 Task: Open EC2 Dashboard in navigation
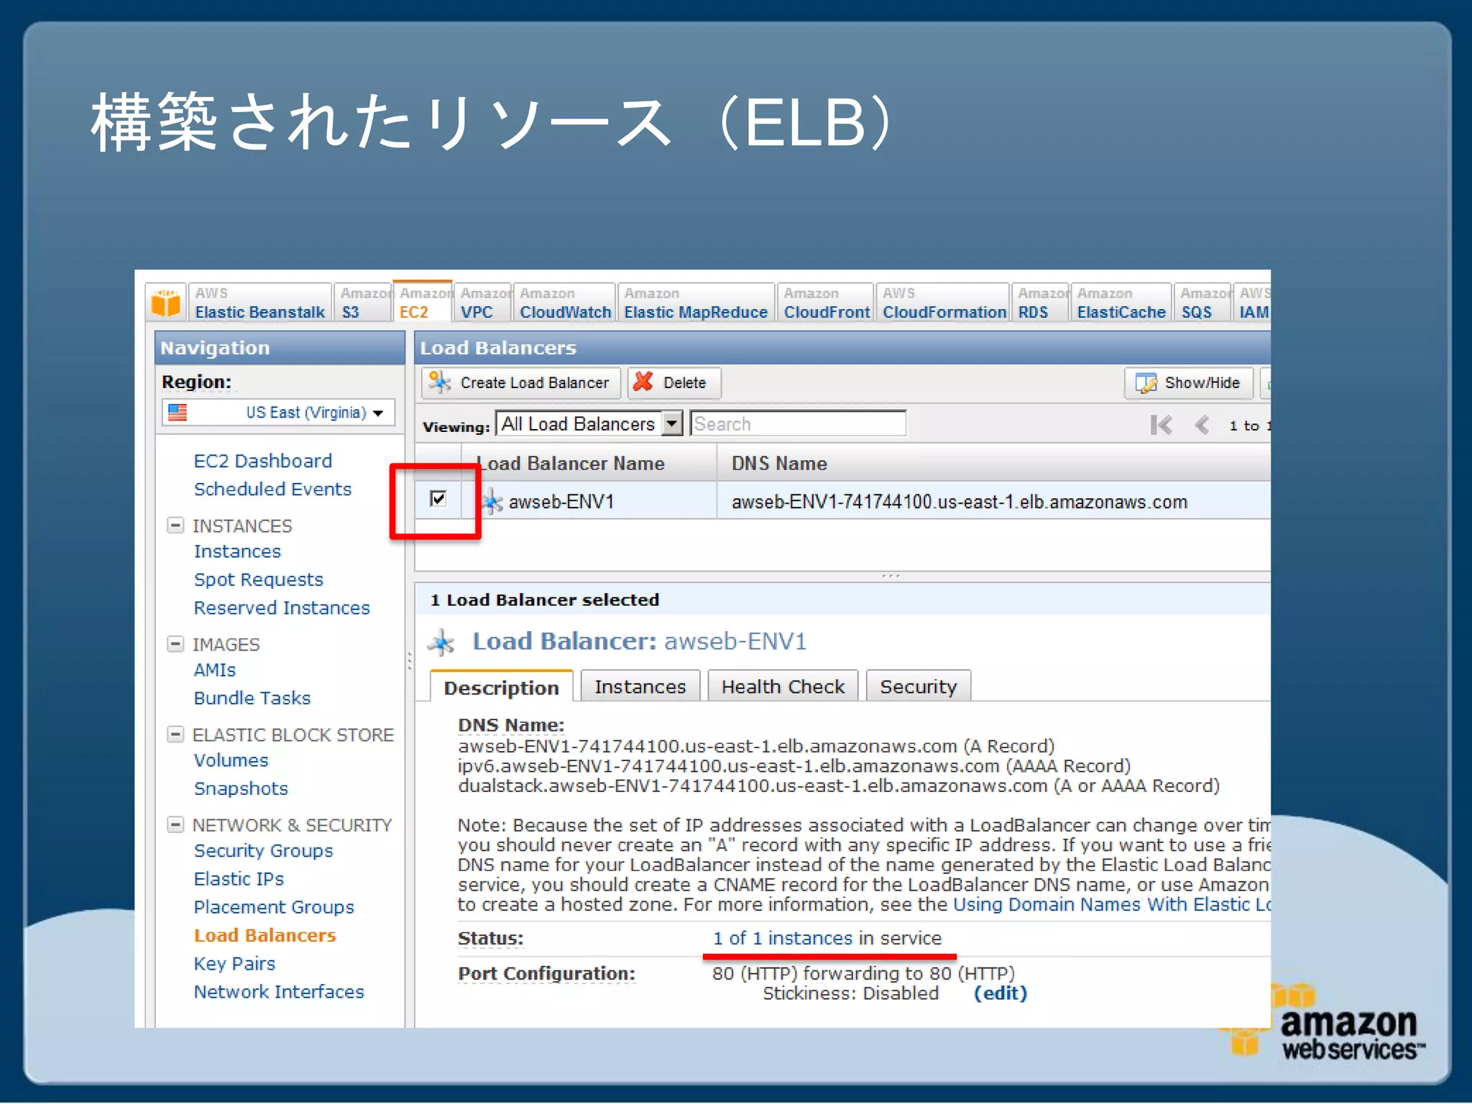(263, 461)
